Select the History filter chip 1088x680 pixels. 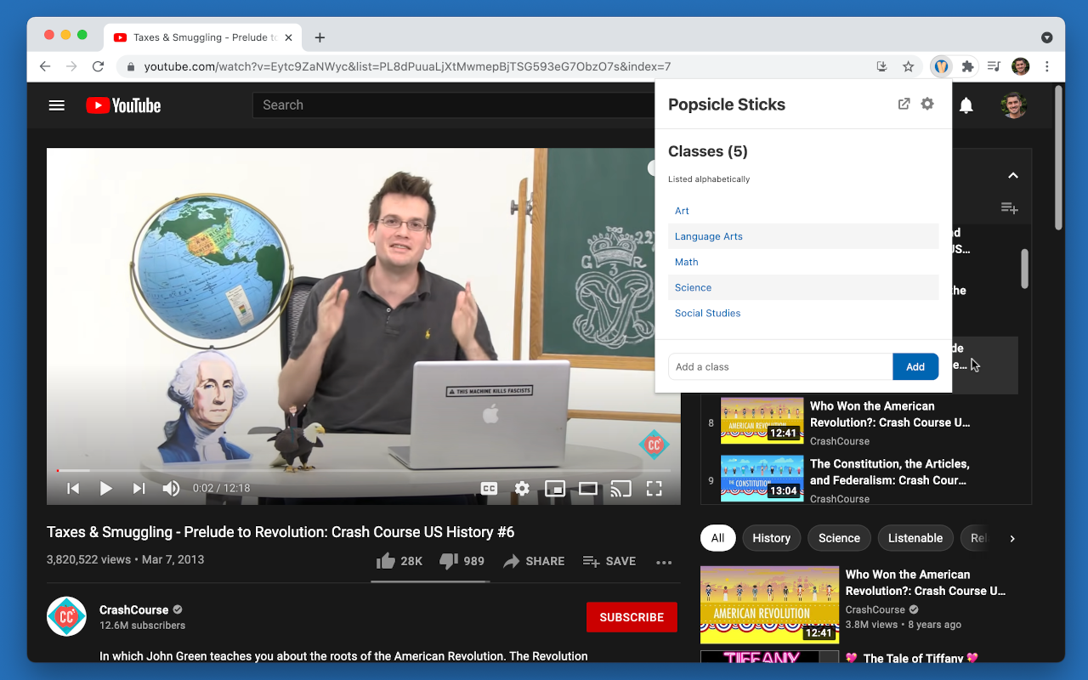(771, 538)
